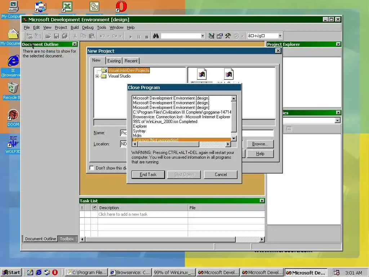The height and width of the screenshot is (277, 369).
Task: Click the Start button
Action: (x=11, y=273)
